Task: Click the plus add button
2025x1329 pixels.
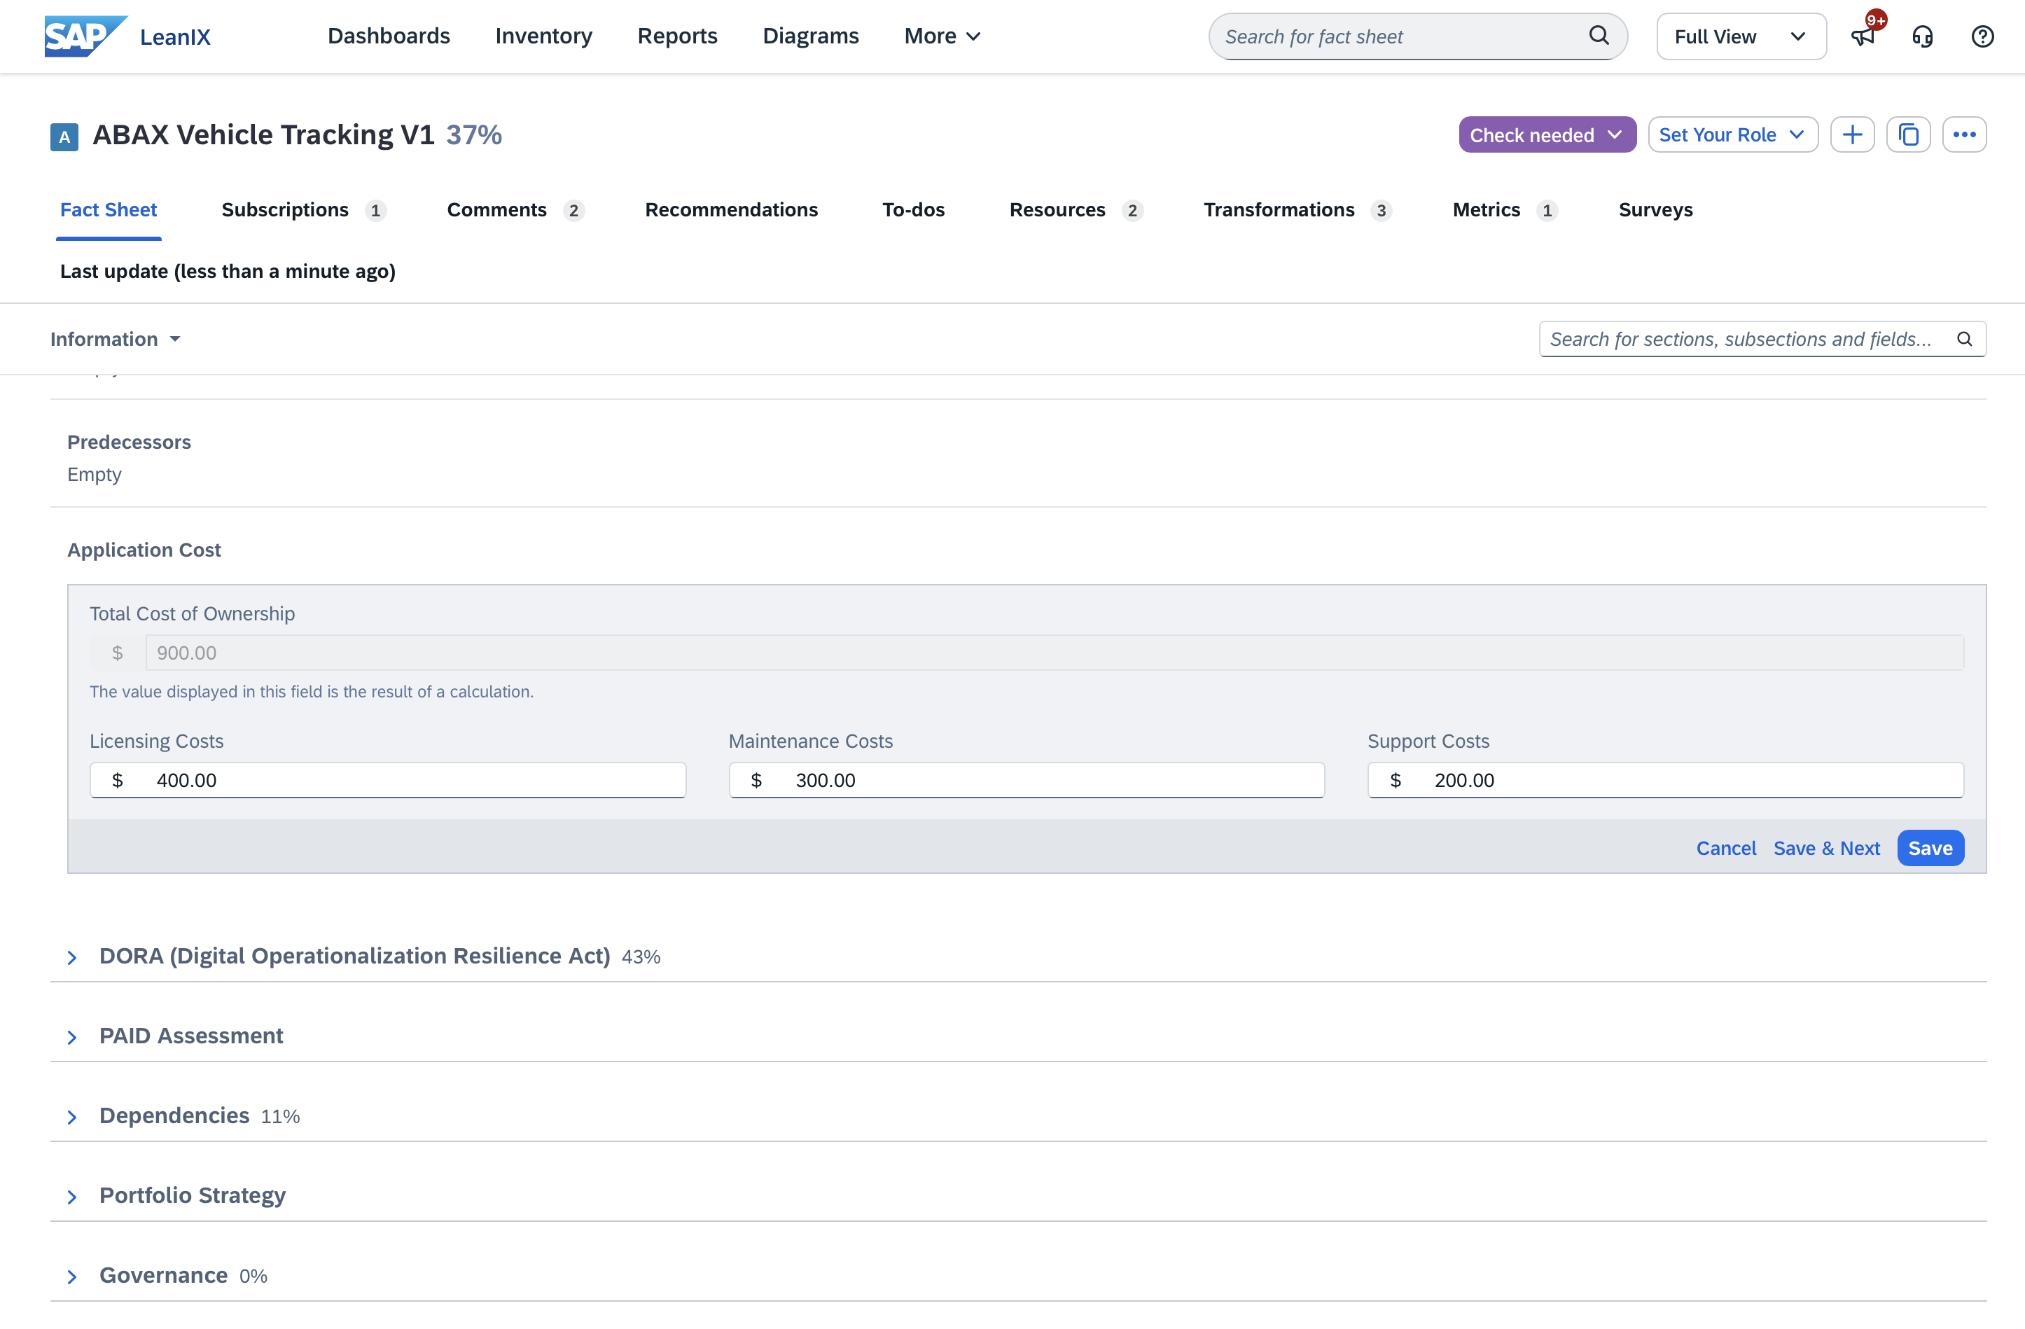Action: tap(1852, 134)
